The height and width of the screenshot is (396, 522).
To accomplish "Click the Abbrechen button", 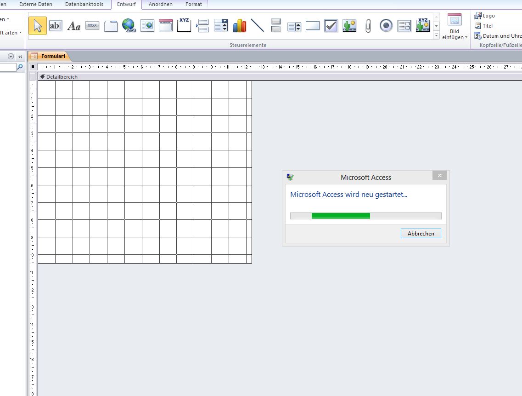I will pos(421,234).
